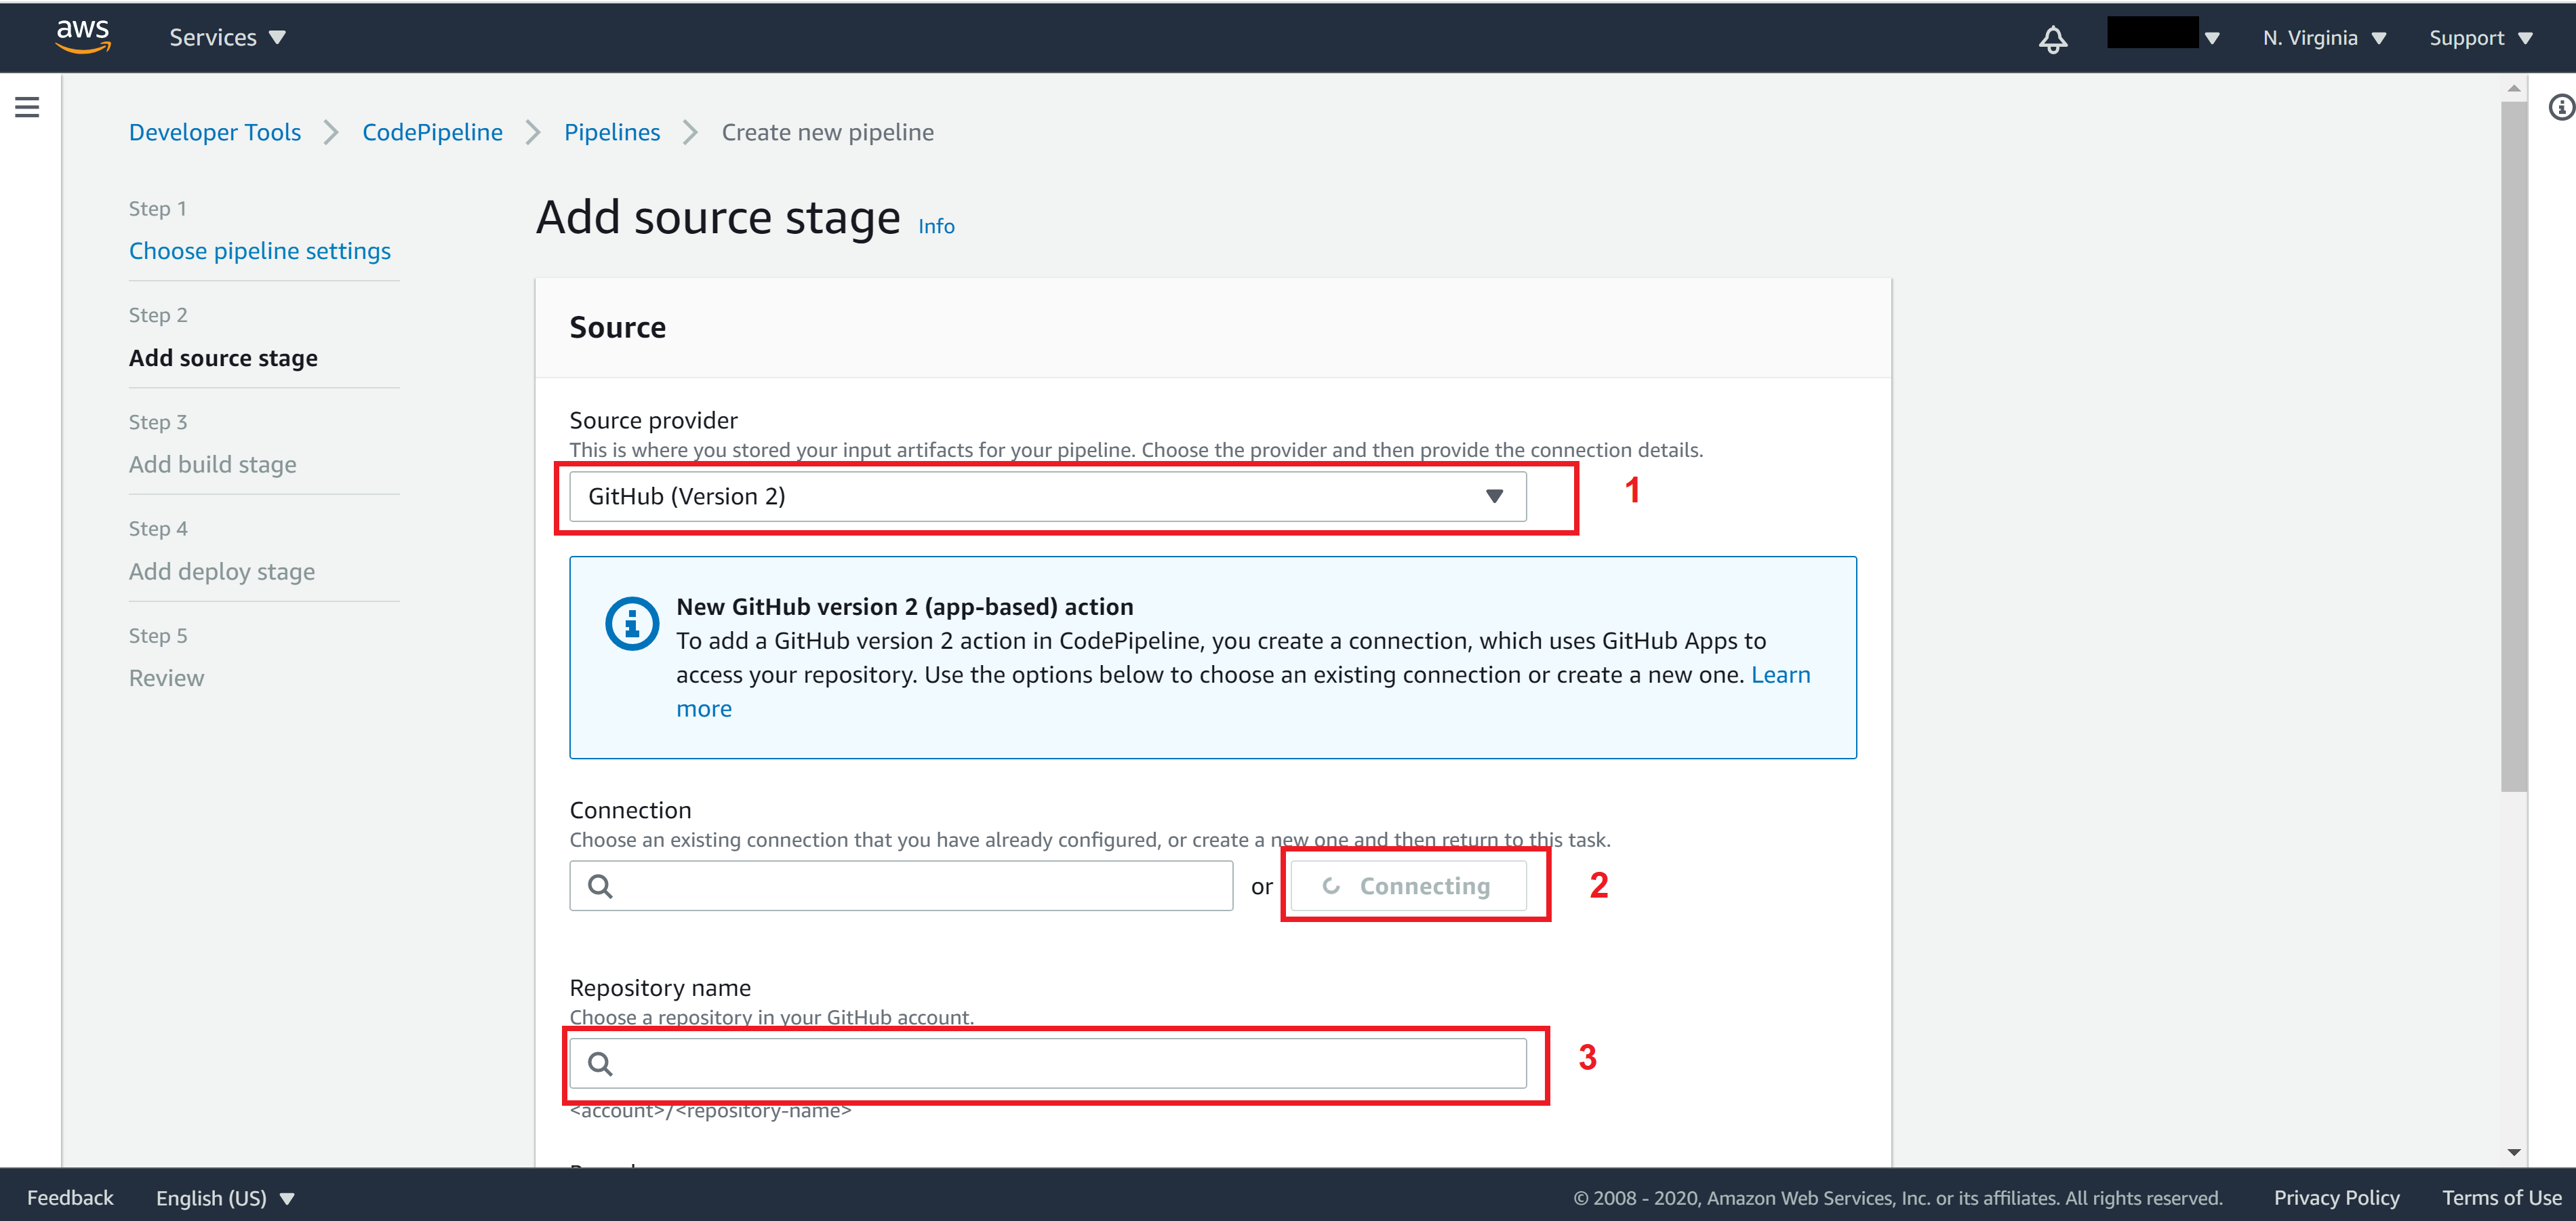
Task: Click the Info link beside Add source stage
Action: click(x=936, y=227)
